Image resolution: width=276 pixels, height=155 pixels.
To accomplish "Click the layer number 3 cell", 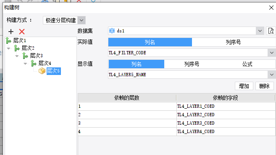I will (x=127, y=123).
